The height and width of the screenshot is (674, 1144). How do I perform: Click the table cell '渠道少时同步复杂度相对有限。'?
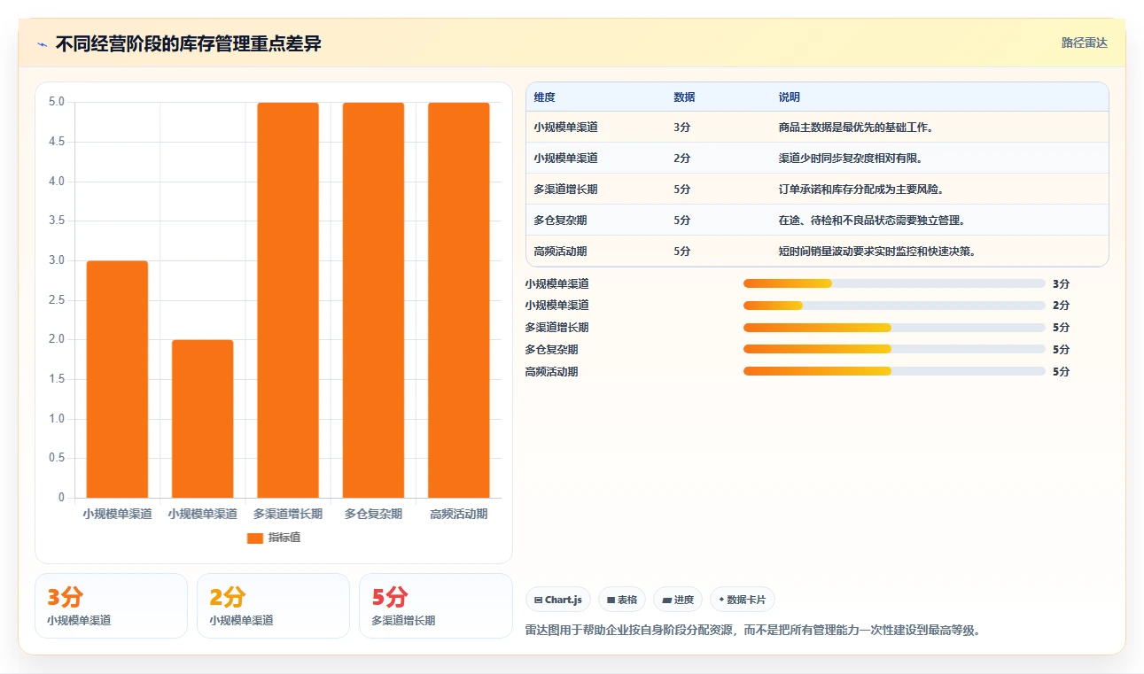click(851, 159)
